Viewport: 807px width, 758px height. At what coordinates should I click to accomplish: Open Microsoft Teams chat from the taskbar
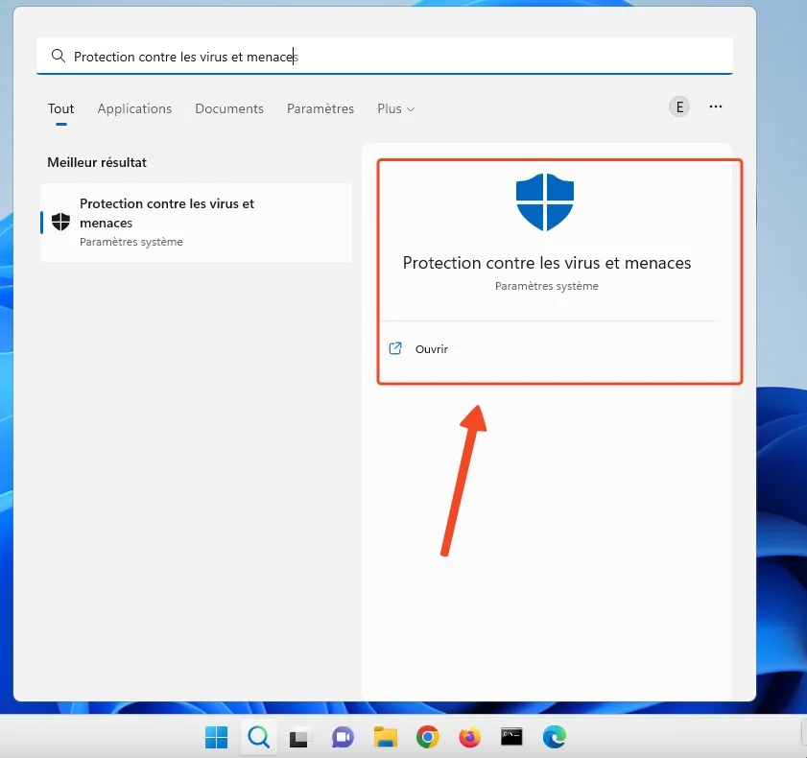coord(343,737)
